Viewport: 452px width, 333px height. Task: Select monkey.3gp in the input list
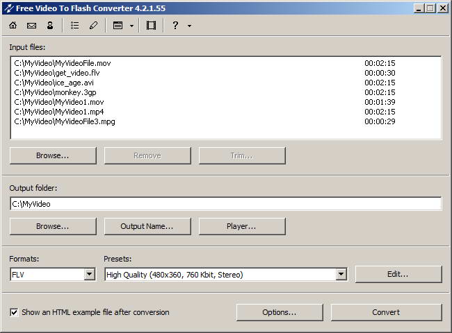coord(53,92)
